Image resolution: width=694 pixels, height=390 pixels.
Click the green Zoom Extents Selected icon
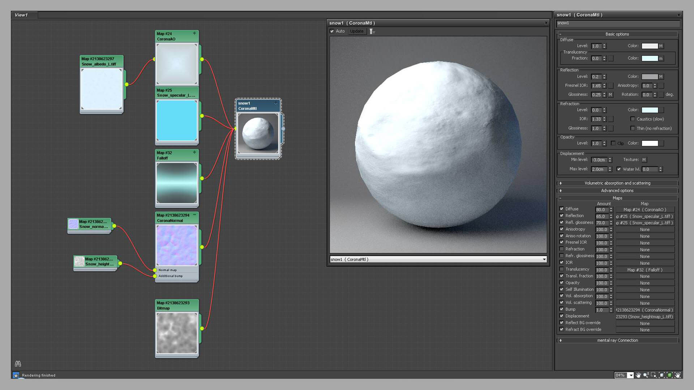tap(669, 375)
